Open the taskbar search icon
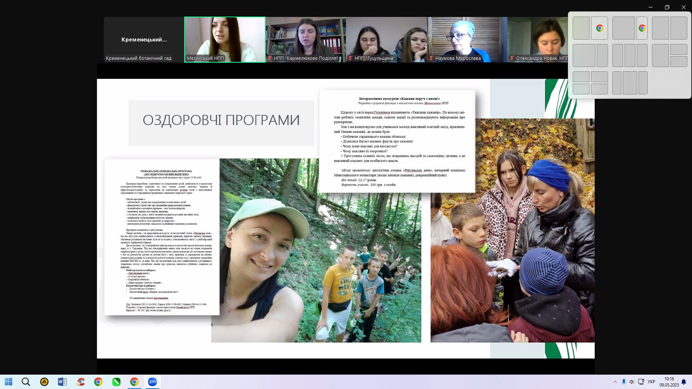The image size is (692, 389). click(26, 382)
